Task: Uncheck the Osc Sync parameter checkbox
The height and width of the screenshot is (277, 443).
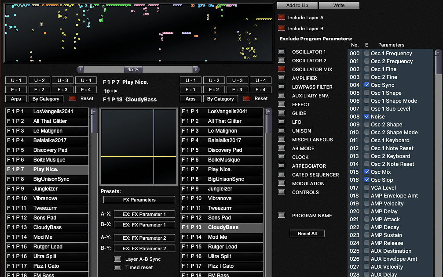Action: pos(366,85)
